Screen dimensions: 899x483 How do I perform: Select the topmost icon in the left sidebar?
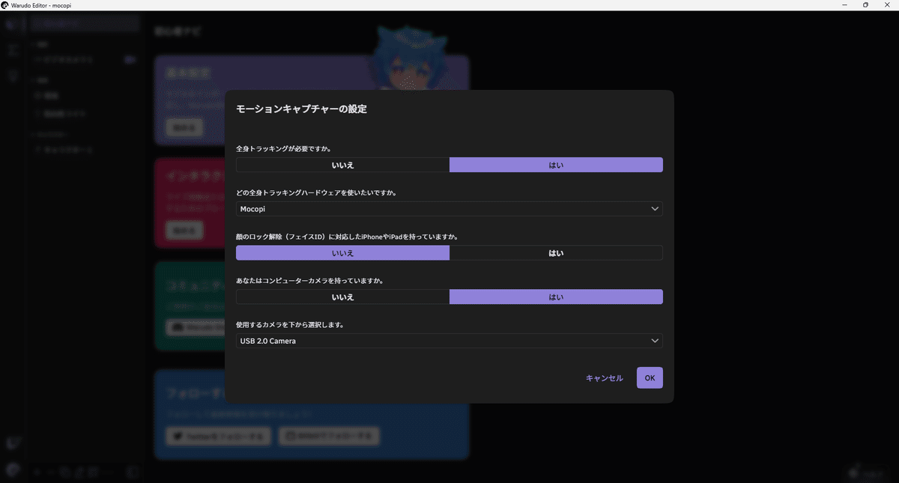[x=11, y=24]
